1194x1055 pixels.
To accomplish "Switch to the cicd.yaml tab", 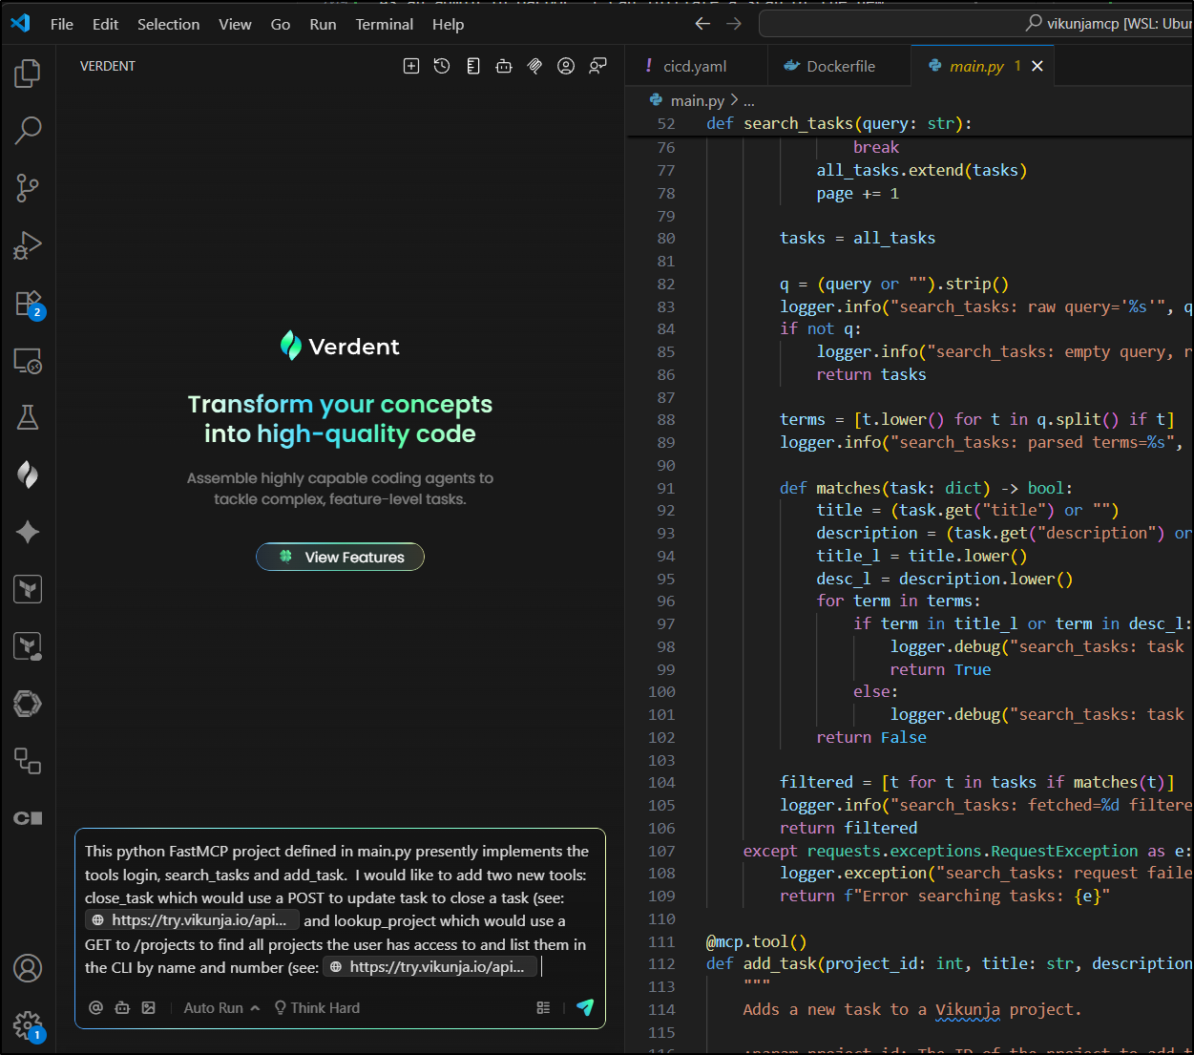I will pyautogui.click(x=694, y=66).
